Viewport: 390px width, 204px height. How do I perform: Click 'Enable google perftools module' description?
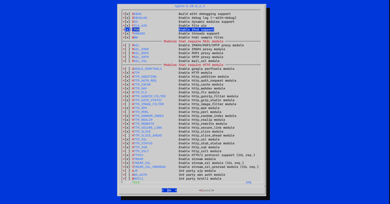(x=206, y=69)
